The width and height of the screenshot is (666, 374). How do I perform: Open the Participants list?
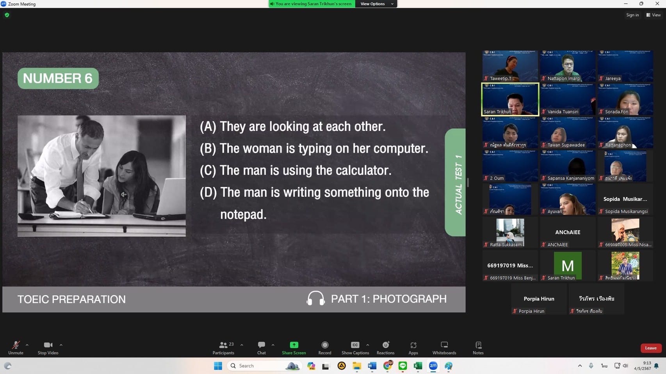(223, 348)
